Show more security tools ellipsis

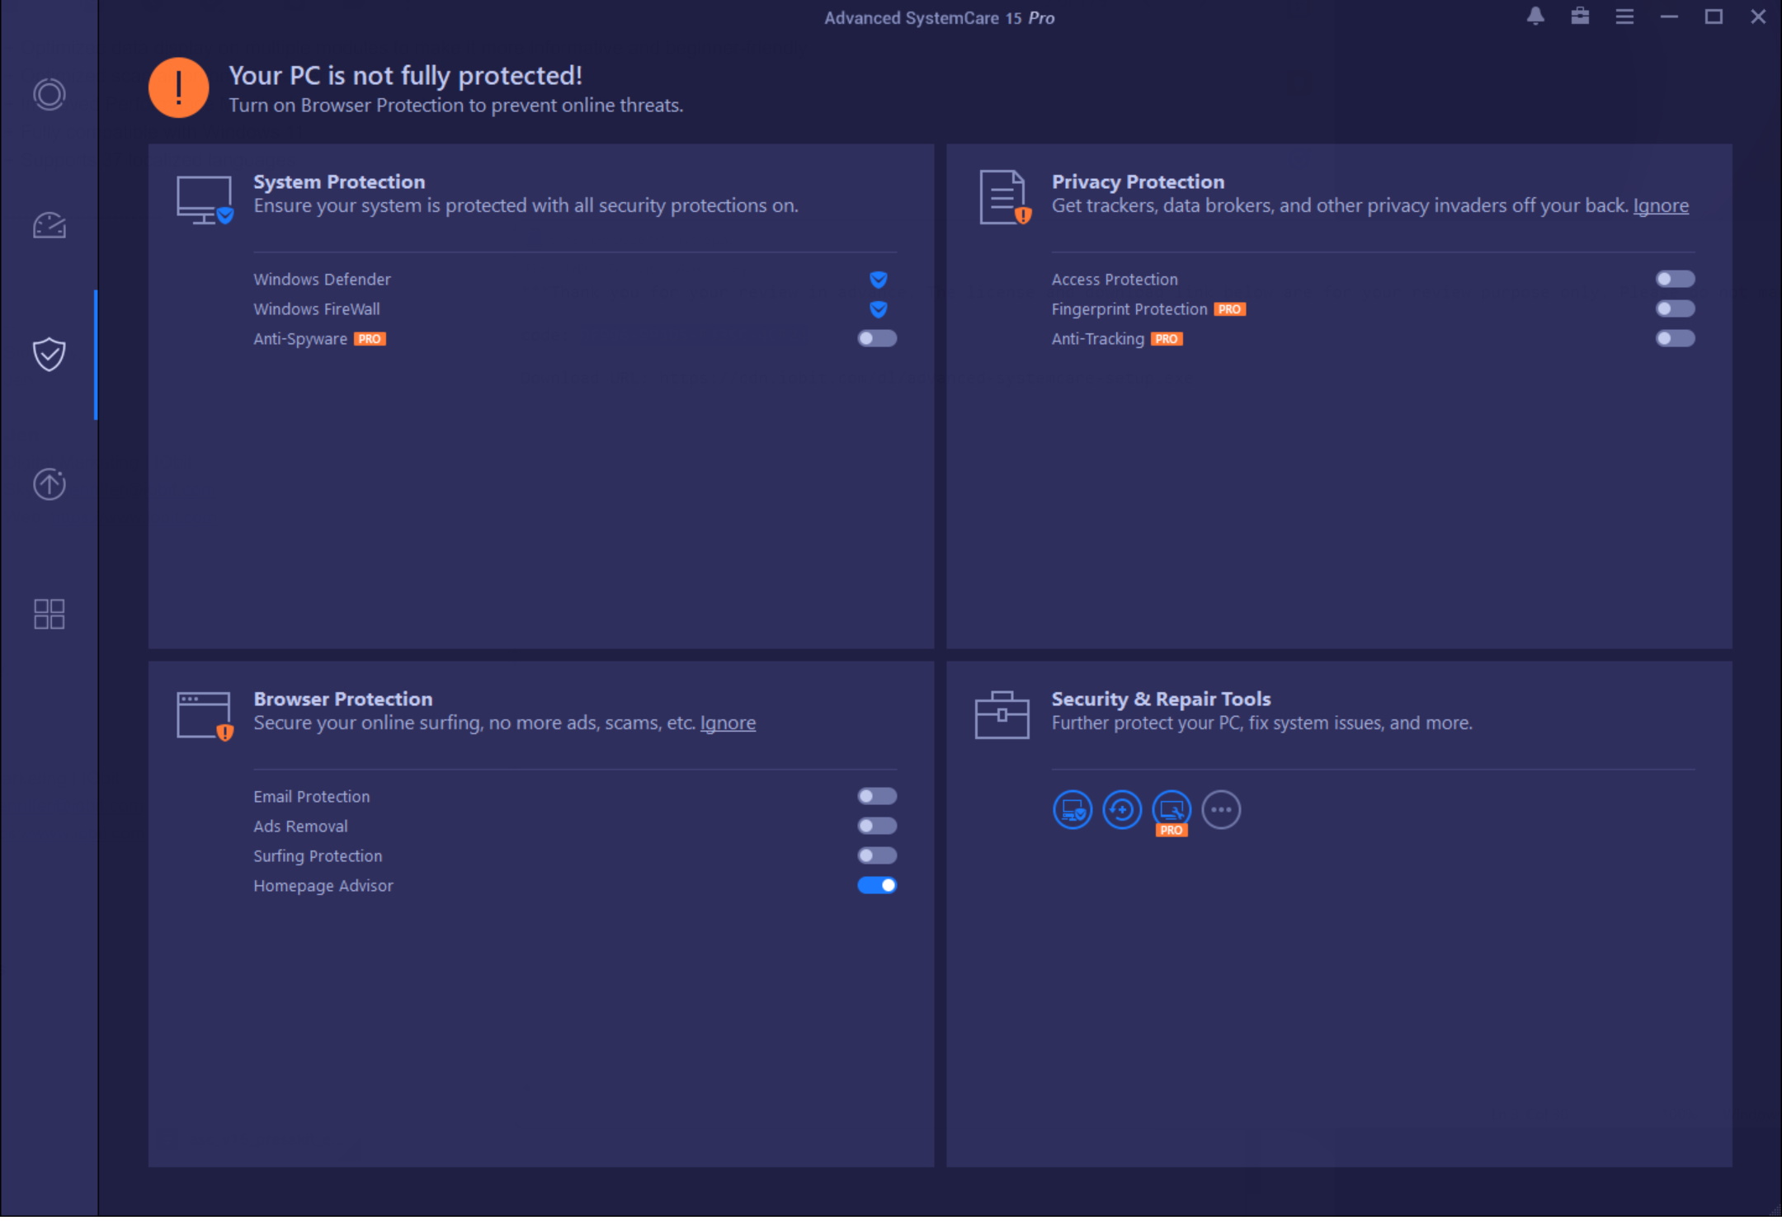pyautogui.click(x=1221, y=809)
